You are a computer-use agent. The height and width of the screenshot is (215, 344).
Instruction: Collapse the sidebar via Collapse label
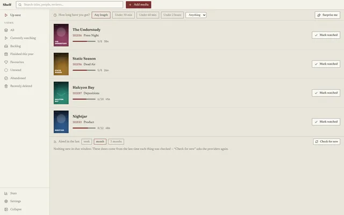click(16, 209)
